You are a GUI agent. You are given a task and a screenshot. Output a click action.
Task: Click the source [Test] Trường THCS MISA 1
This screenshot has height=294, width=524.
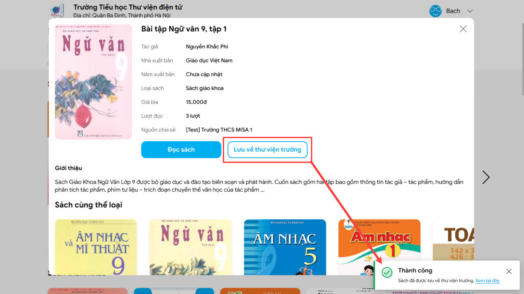pos(219,130)
